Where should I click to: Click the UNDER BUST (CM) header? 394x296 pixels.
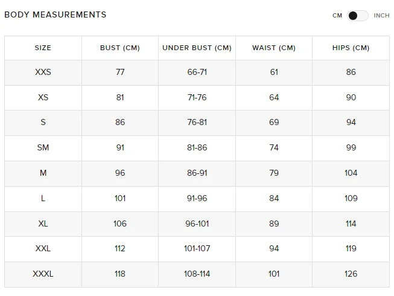[197, 48]
